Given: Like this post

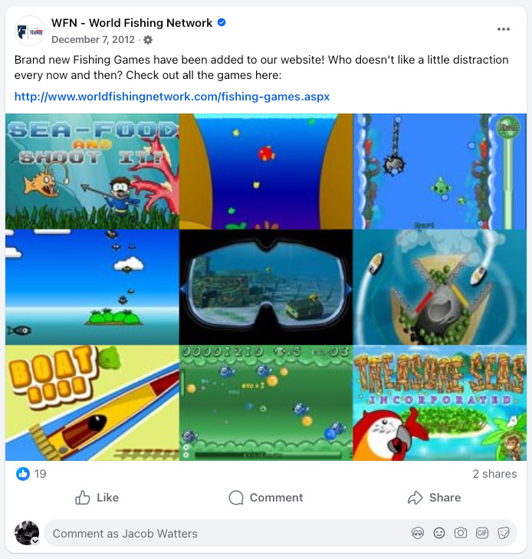Looking at the screenshot, I should click(x=97, y=498).
